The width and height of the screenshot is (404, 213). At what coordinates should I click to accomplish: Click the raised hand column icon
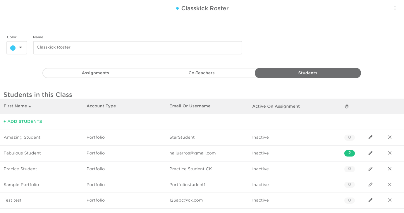(x=347, y=106)
